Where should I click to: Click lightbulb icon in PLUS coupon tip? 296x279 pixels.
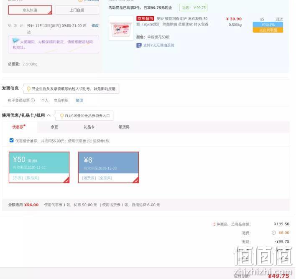(x=62, y=116)
